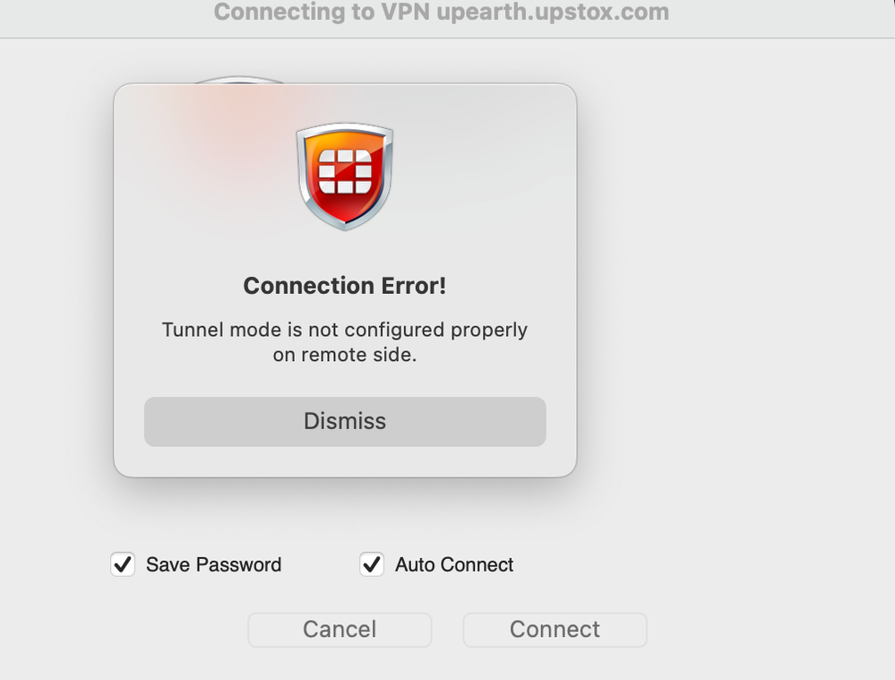Click the "Connection Error!" heading
Viewport: 895px width, 680px height.
pos(345,286)
